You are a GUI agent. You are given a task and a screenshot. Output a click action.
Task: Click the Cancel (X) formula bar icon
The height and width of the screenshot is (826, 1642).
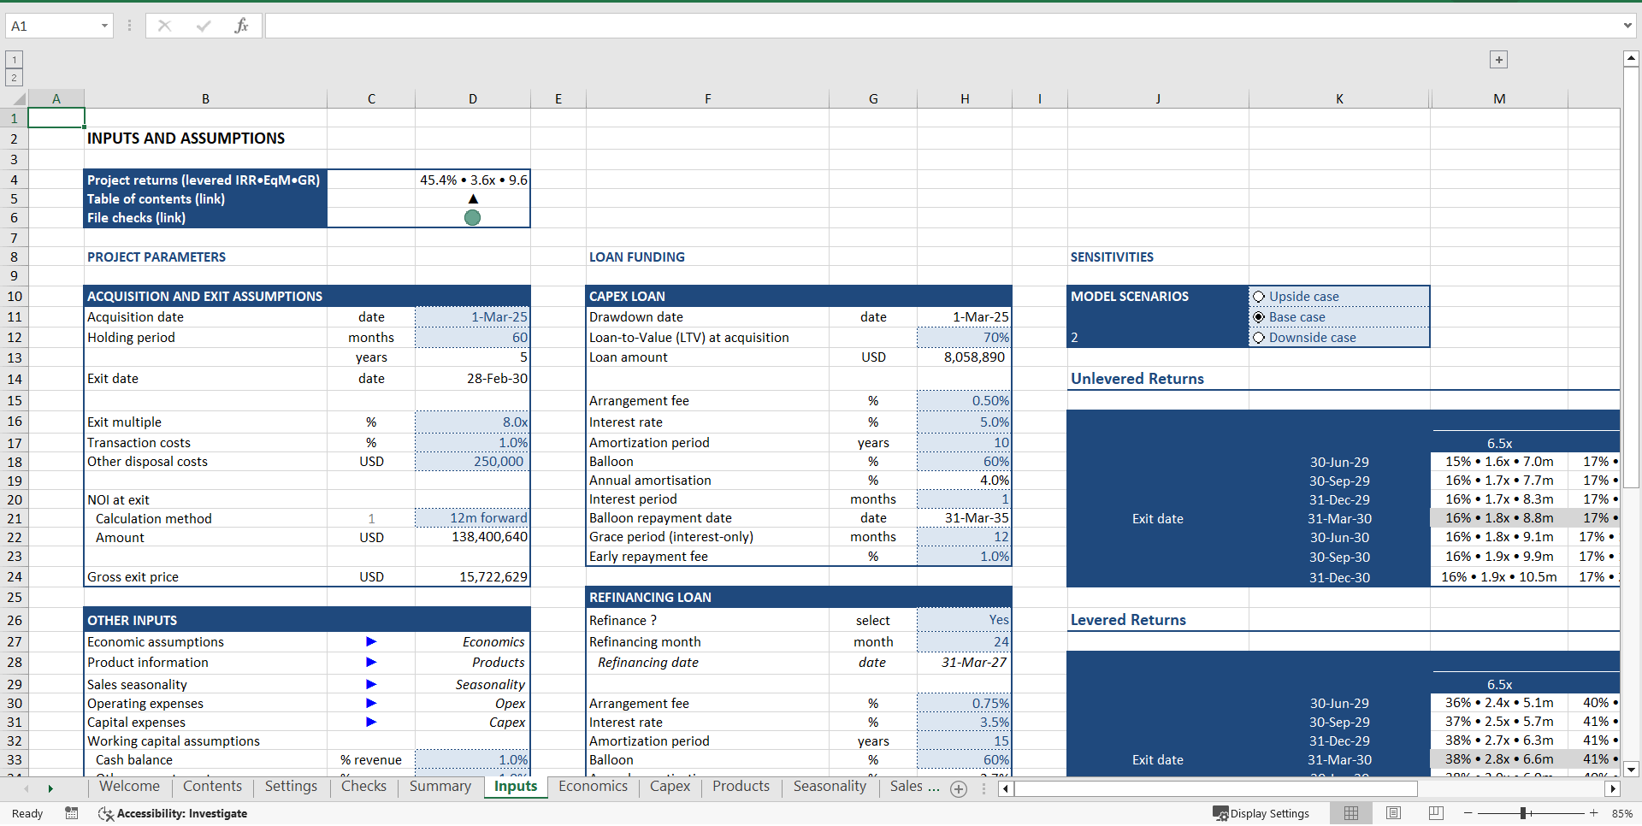164,26
